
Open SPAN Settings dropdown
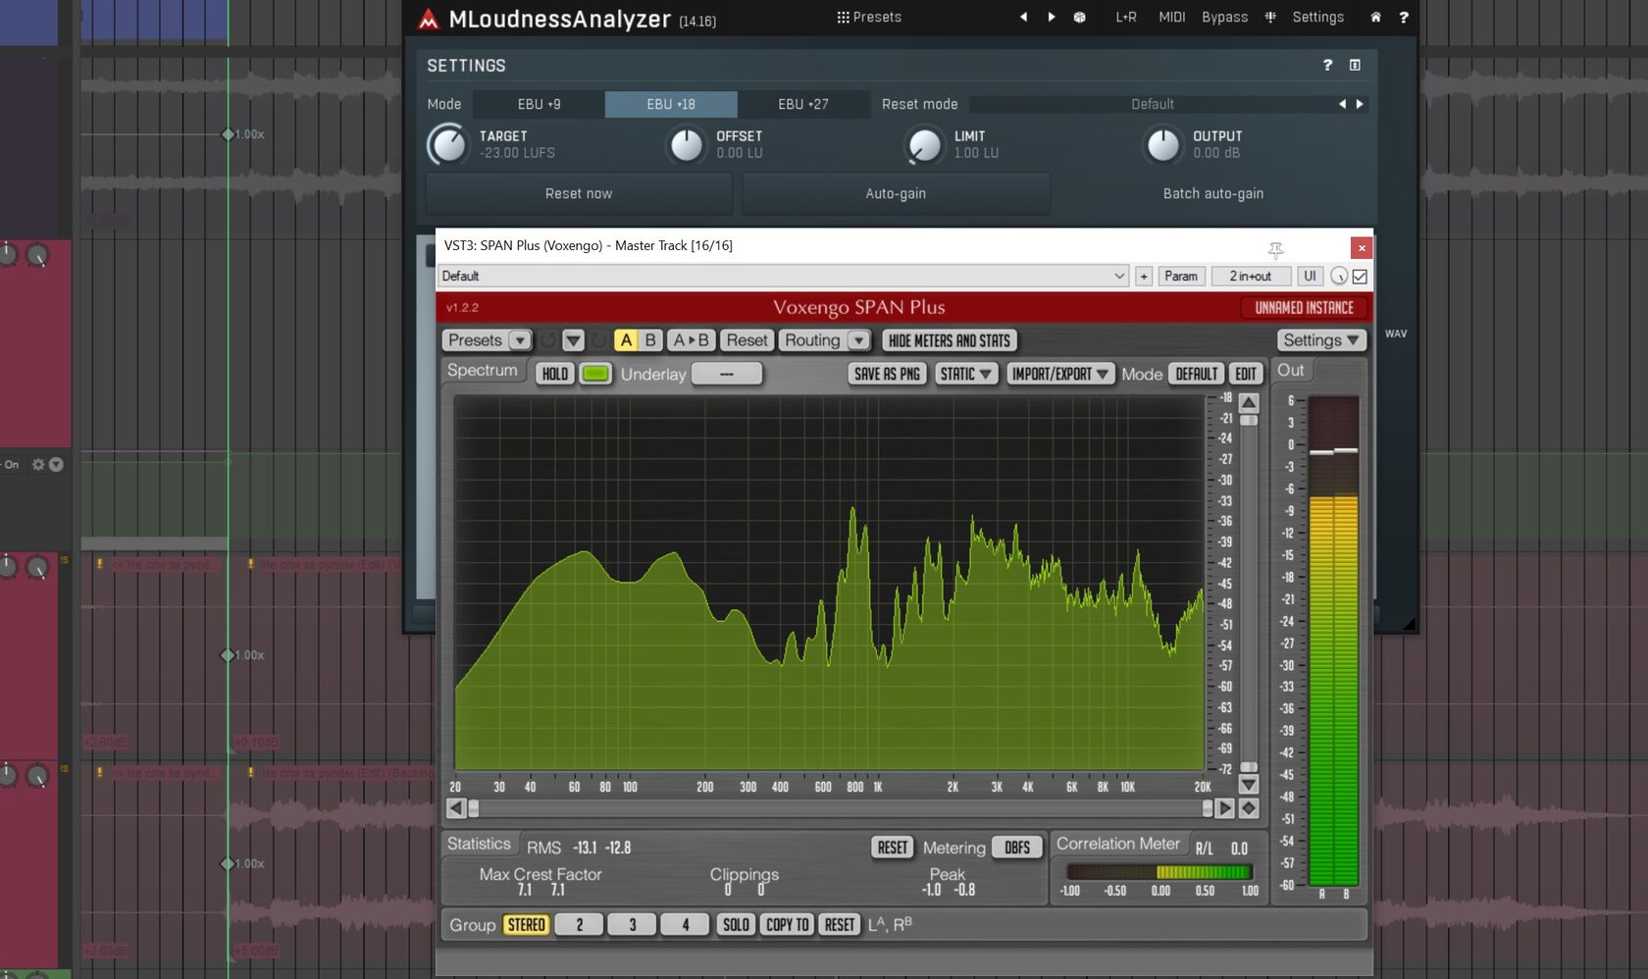coord(1321,340)
